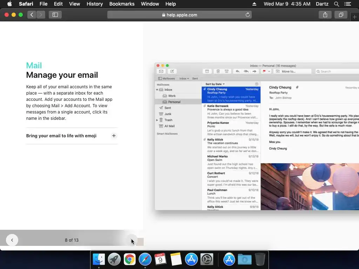
Task: Click the Reply arrow in Mail toolbar
Action: (237, 71)
